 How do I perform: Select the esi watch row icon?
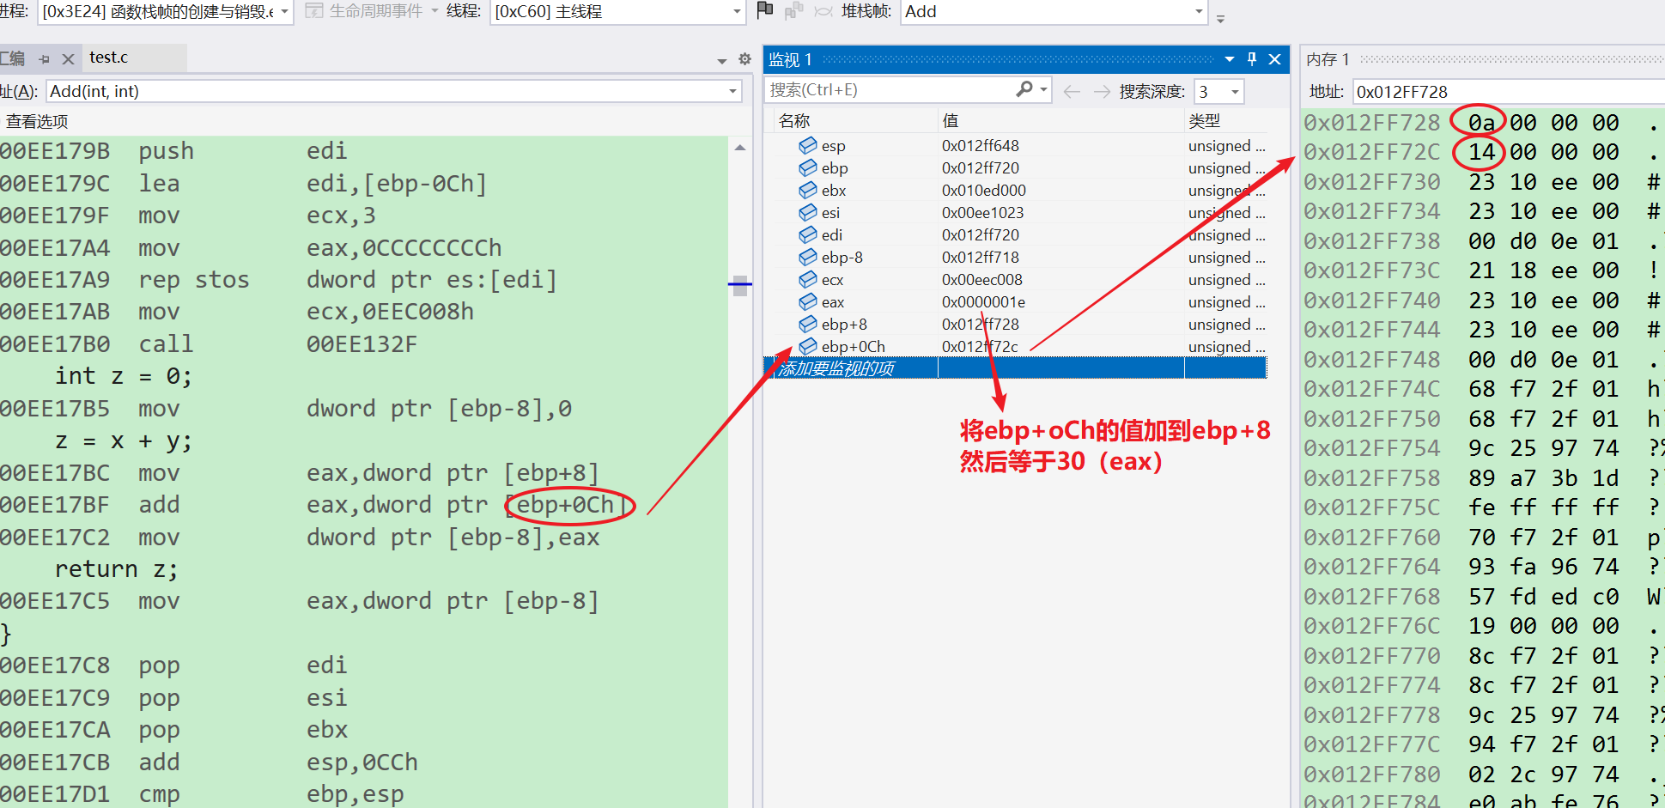[x=807, y=212]
